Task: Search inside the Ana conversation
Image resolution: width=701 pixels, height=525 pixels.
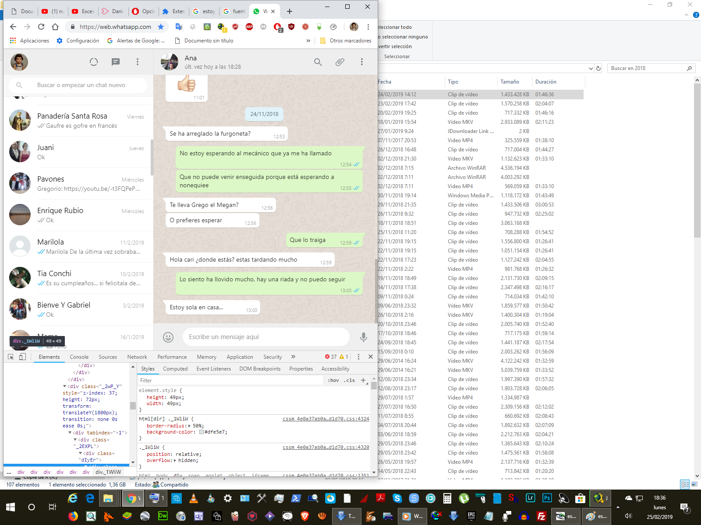Action: point(318,62)
